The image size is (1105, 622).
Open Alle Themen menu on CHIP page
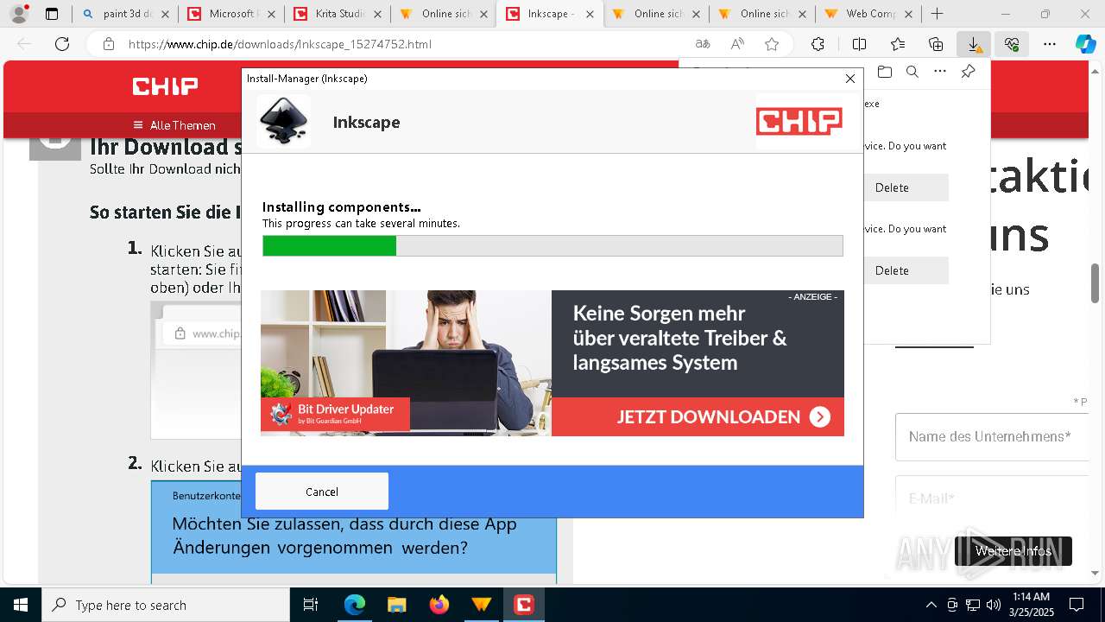click(x=174, y=125)
